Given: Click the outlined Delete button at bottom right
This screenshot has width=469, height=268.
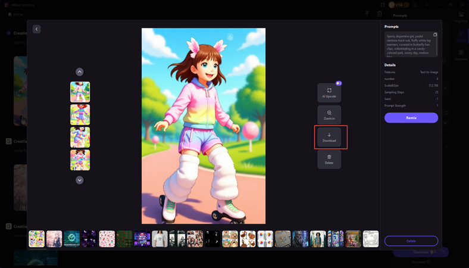Looking at the screenshot, I should point(411,241).
